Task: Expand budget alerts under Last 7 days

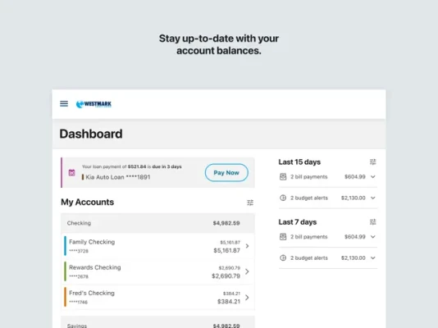Action: tap(373, 258)
